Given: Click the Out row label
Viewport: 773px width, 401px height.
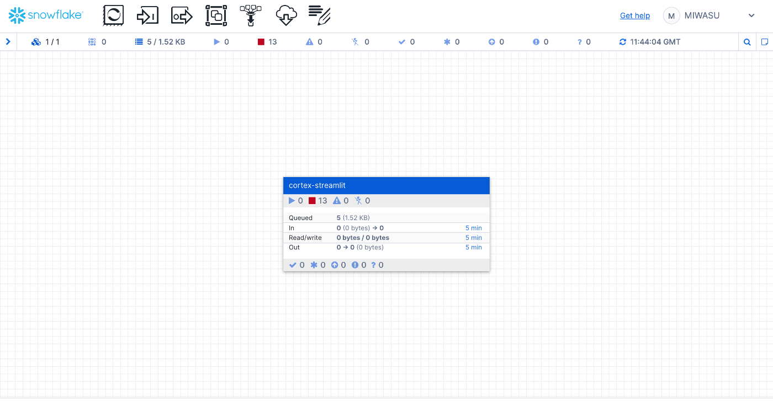Looking at the screenshot, I should pos(294,247).
